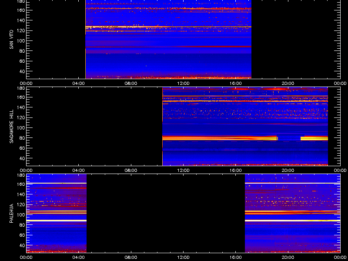Click the SAGAMORE HILL spectrogram data region

click(x=245, y=127)
